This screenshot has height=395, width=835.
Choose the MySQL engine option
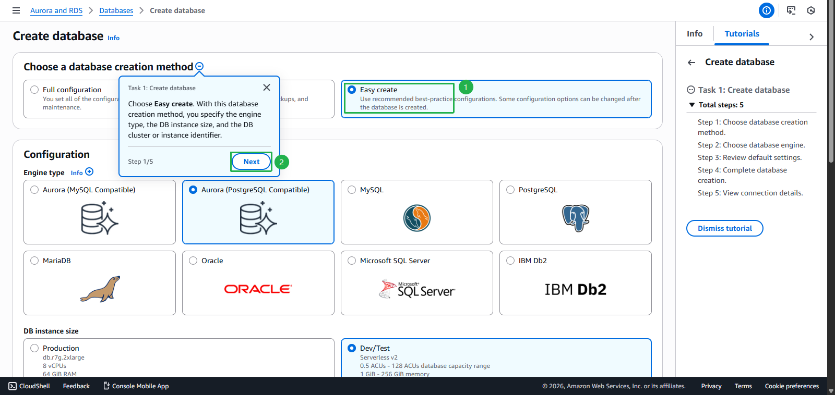point(352,190)
